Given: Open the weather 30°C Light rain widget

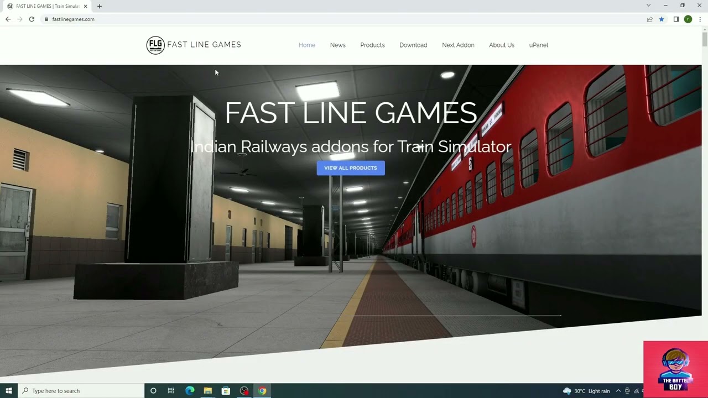Looking at the screenshot, I should coord(586,391).
